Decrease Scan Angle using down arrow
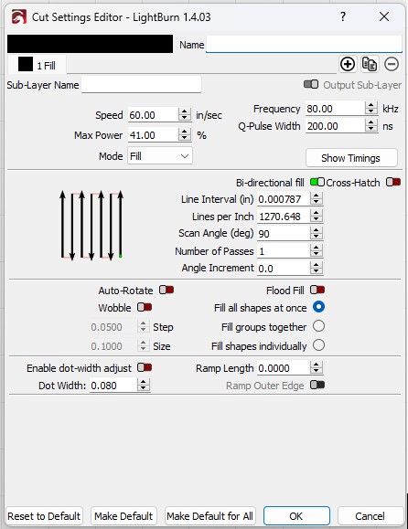 point(317,237)
